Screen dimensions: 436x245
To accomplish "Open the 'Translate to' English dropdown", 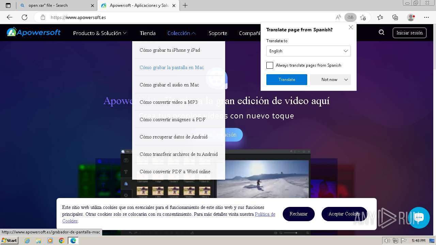I will (309, 51).
